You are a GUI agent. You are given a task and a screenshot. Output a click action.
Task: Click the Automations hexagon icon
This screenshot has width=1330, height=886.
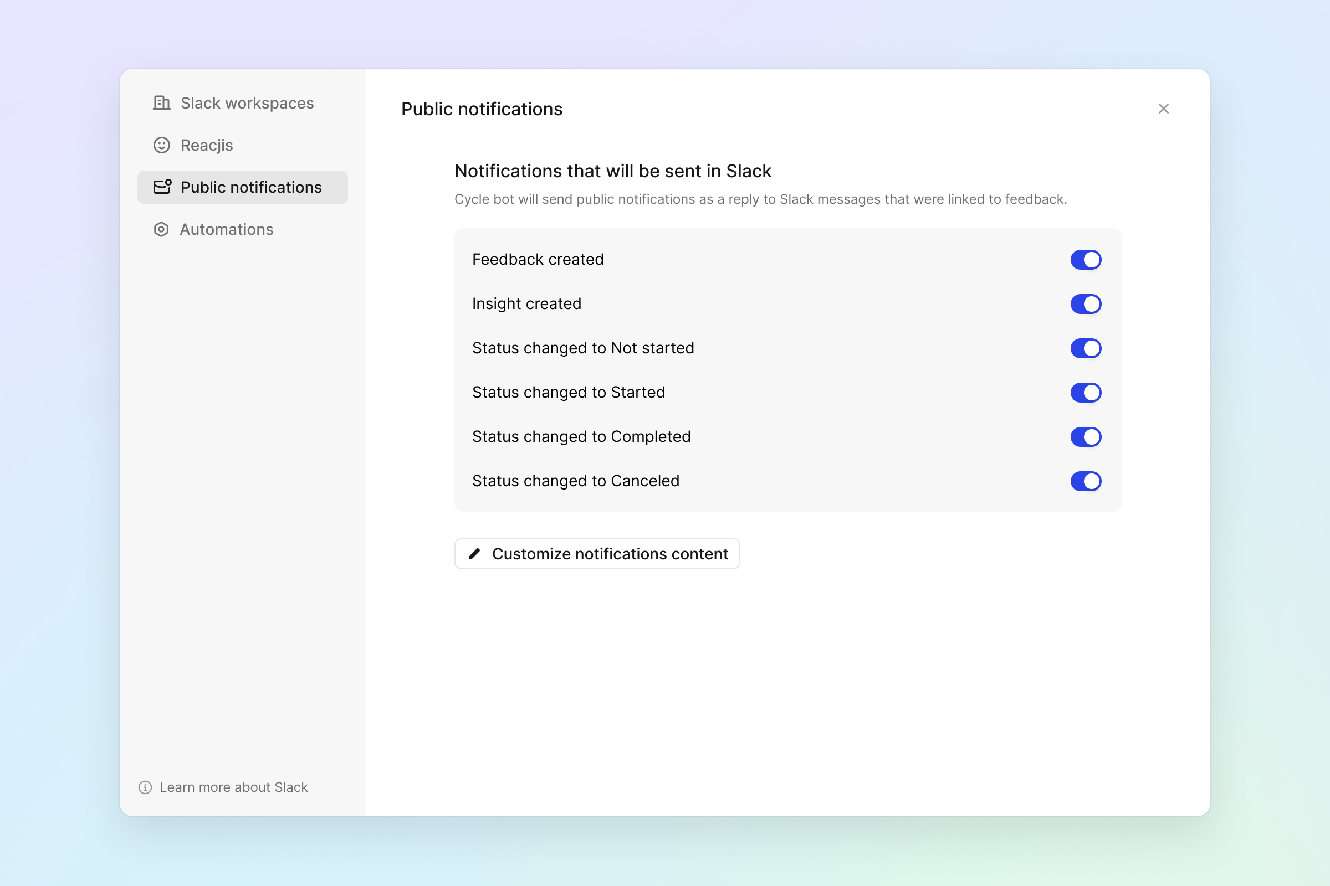pyautogui.click(x=161, y=229)
